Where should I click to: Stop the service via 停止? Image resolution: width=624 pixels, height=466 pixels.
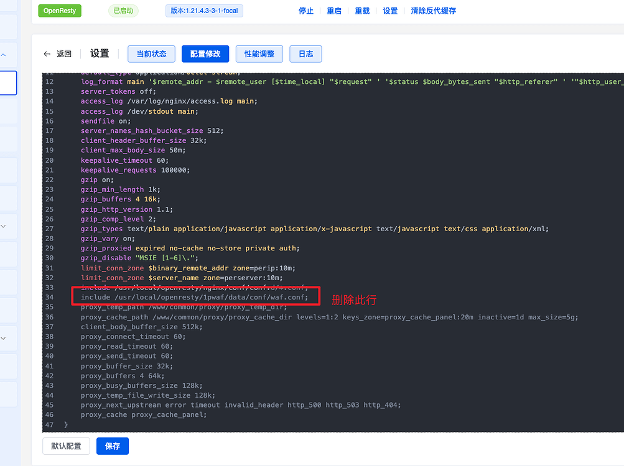[x=305, y=11]
